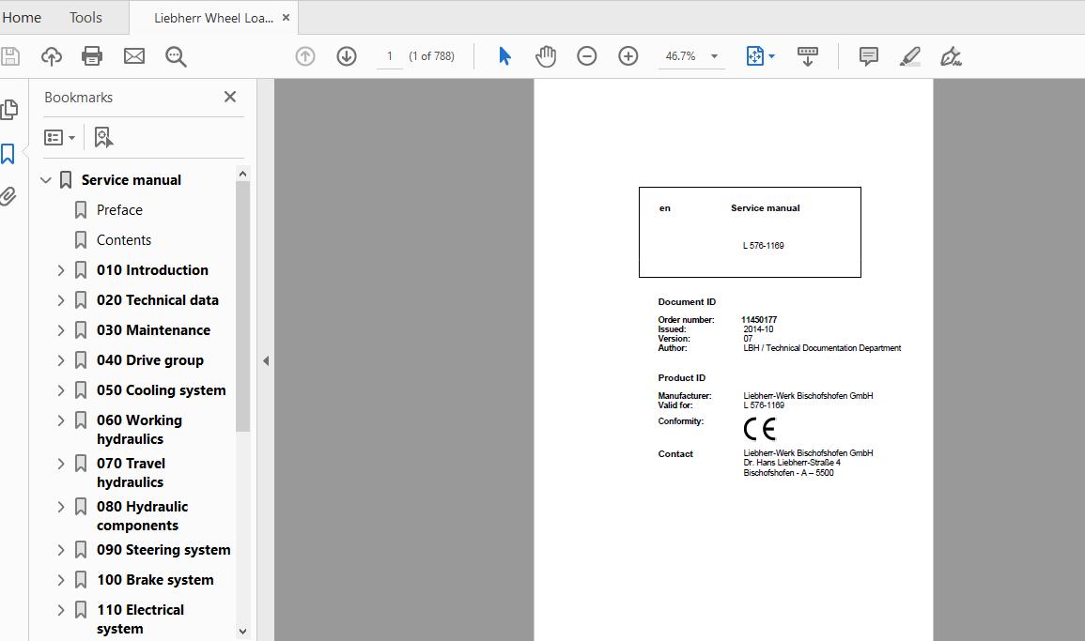1085x641 pixels.
Task: Expand the 090 Steering system bookmark
Action: coord(61,550)
